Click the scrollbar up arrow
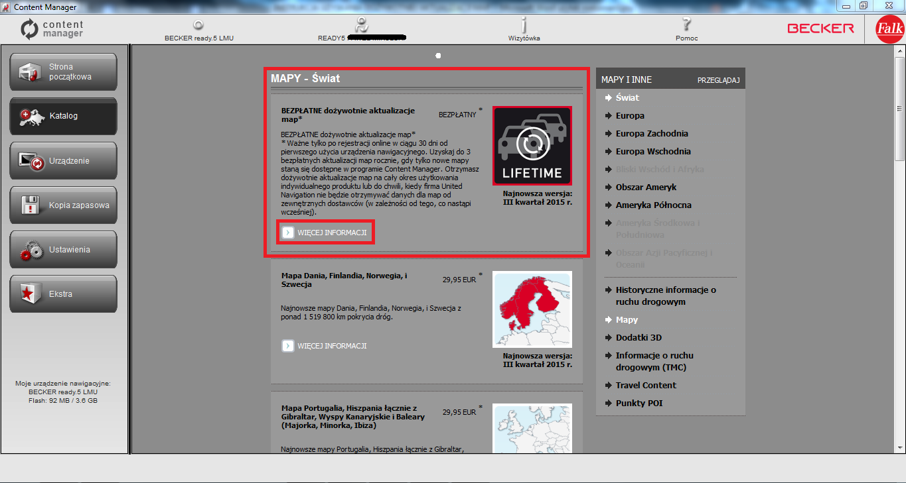 (899, 50)
